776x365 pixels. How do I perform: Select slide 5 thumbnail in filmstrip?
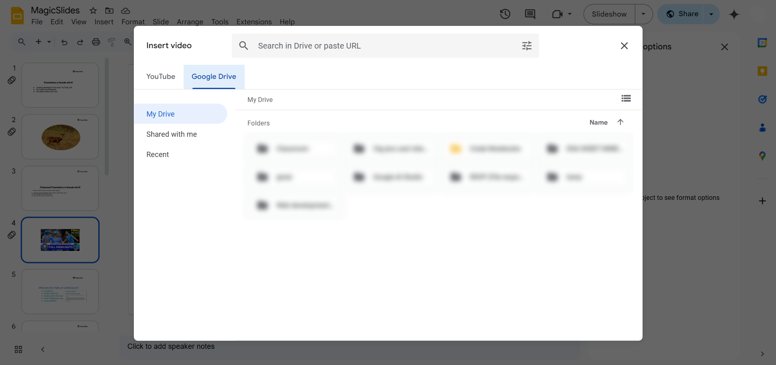pyautogui.click(x=60, y=291)
